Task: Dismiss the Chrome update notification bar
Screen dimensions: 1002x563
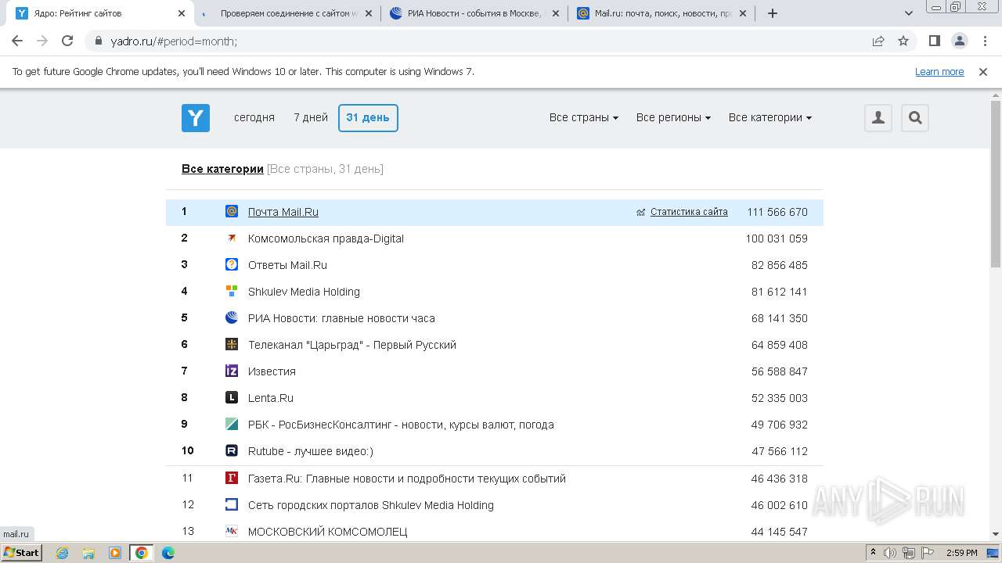Action: click(x=983, y=71)
